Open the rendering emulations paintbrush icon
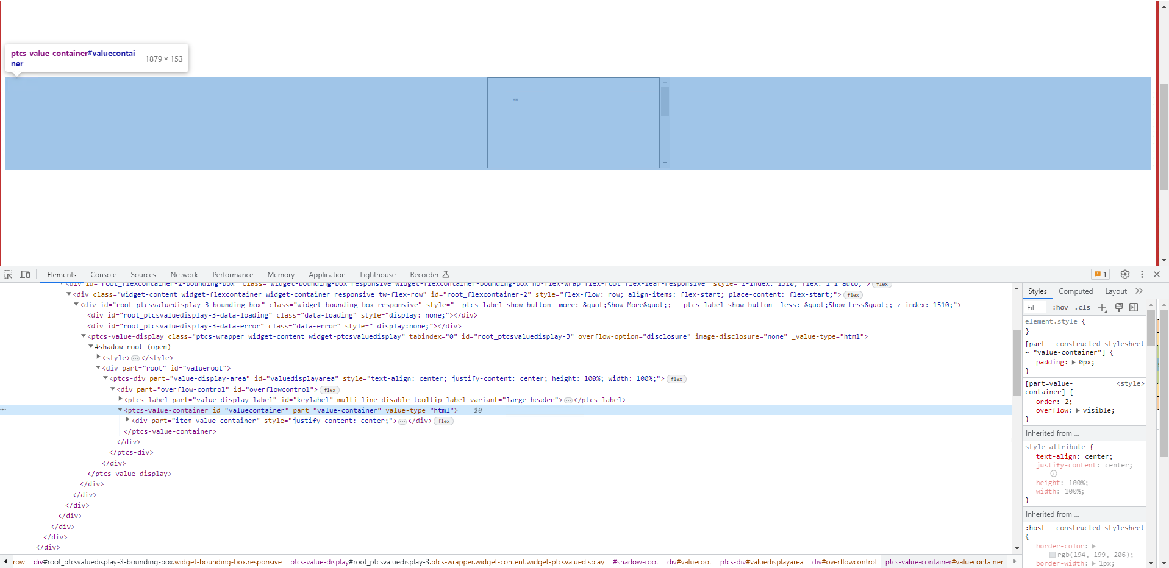This screenshot has width=1169, height=568. tap(1118, 308)
